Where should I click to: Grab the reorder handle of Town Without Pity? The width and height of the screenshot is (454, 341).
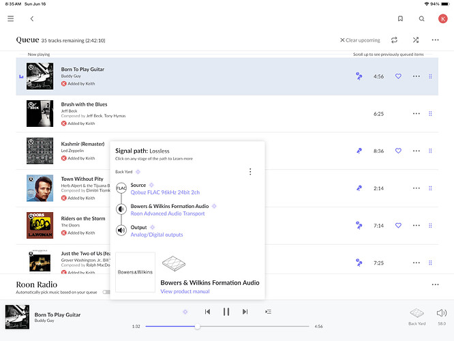click(430, 188)
